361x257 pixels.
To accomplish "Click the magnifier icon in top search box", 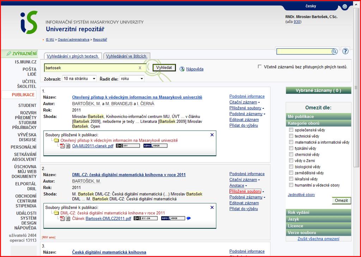I will point(334,52).
